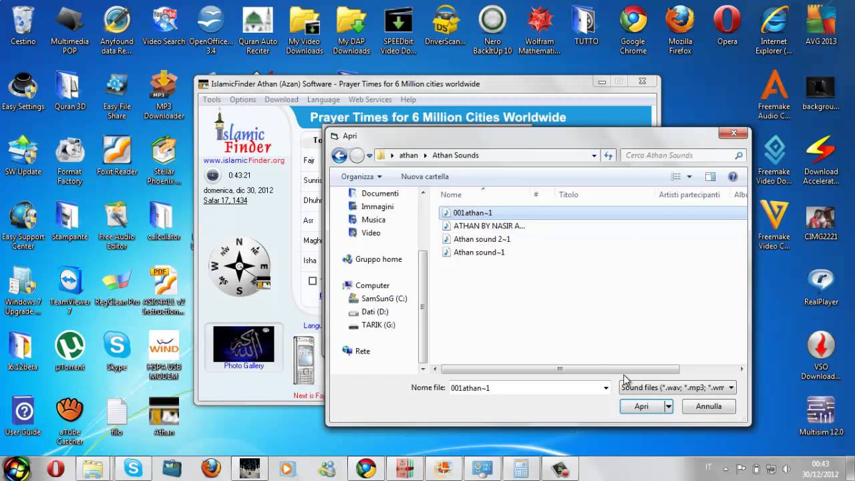Open Skype from the taskbar
This screenshot has height=481, width=855.
133,468
